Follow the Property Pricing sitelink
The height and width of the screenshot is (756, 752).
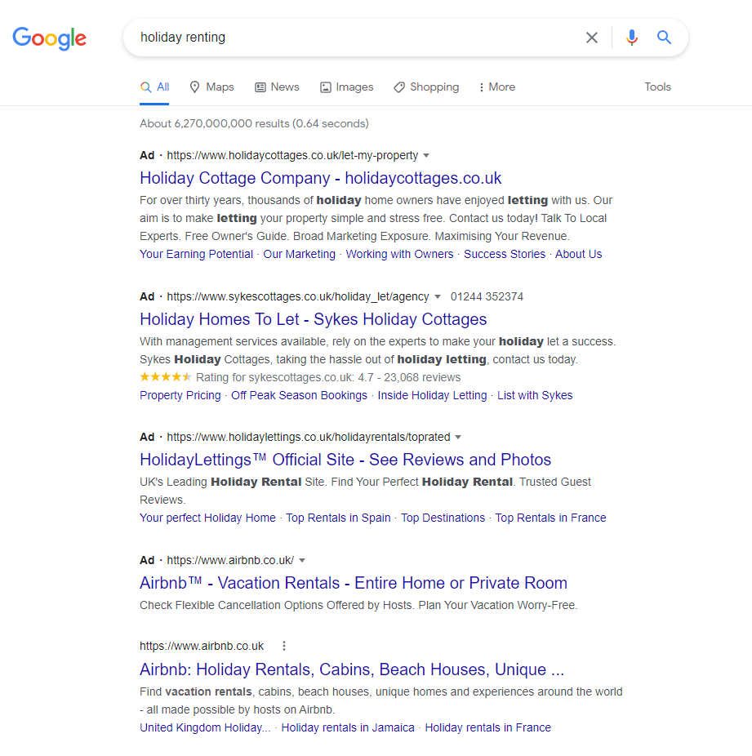[180, 395]
